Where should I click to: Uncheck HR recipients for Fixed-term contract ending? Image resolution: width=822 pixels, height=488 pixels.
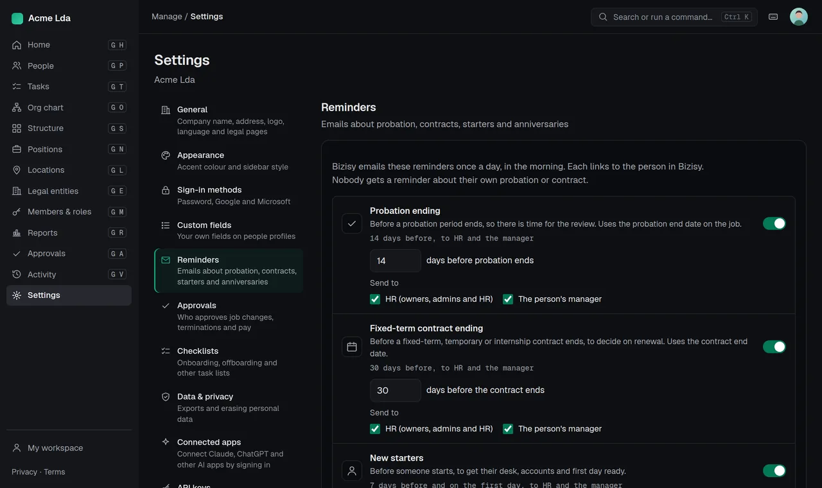point(375,429)
